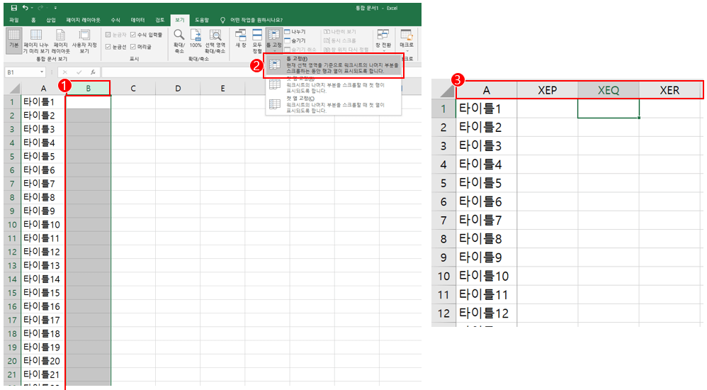Open the Customize Quick Access Toolbar arrow

pos(55,8)
